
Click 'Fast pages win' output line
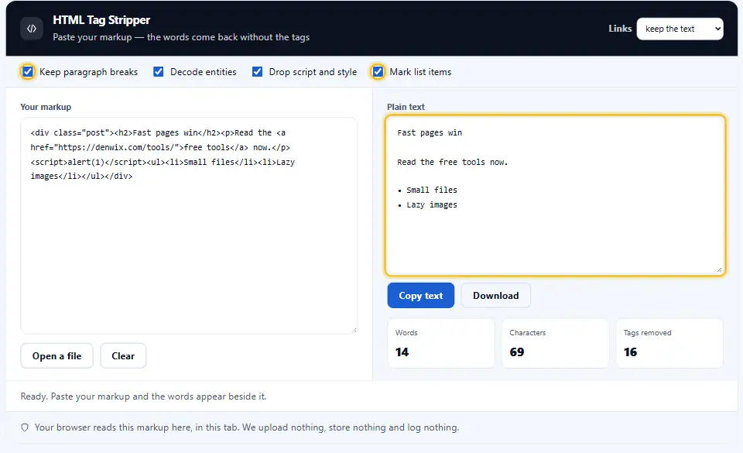[430, 132]
